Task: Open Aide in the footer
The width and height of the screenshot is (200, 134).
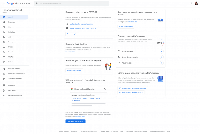Action: (122, 131)
